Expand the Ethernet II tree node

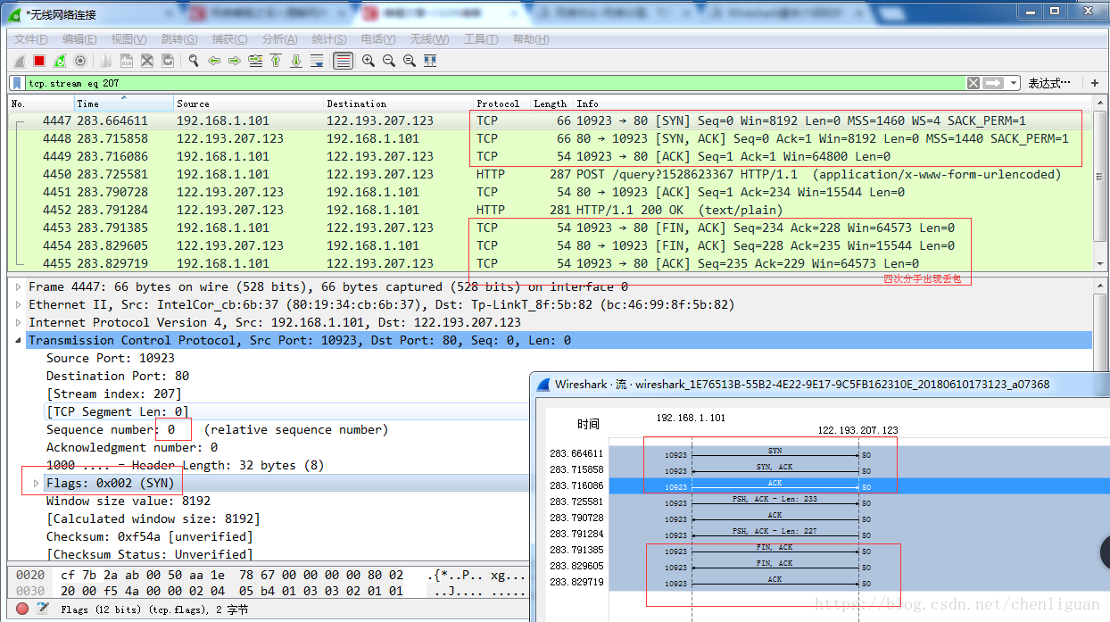coord(19,305)
